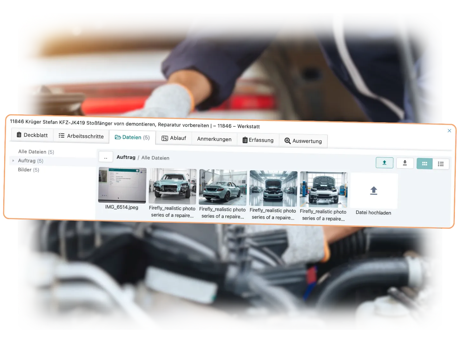Click the upload arrow icon above Datei hochladen
The width and height of the screenshot is (460, 343).
(x=373, y=191)
